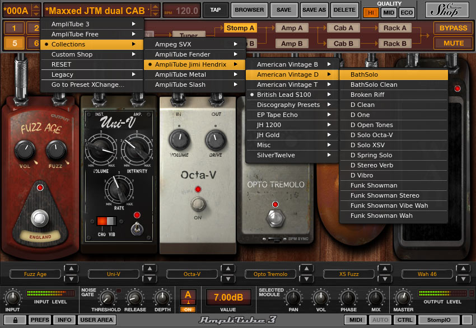Open the Fuzz Age stomp slot selector

(x=35, y=274)
